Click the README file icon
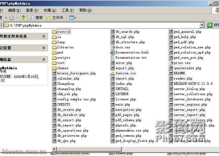This screenshot has width=219, height=156. pos(171,73)
